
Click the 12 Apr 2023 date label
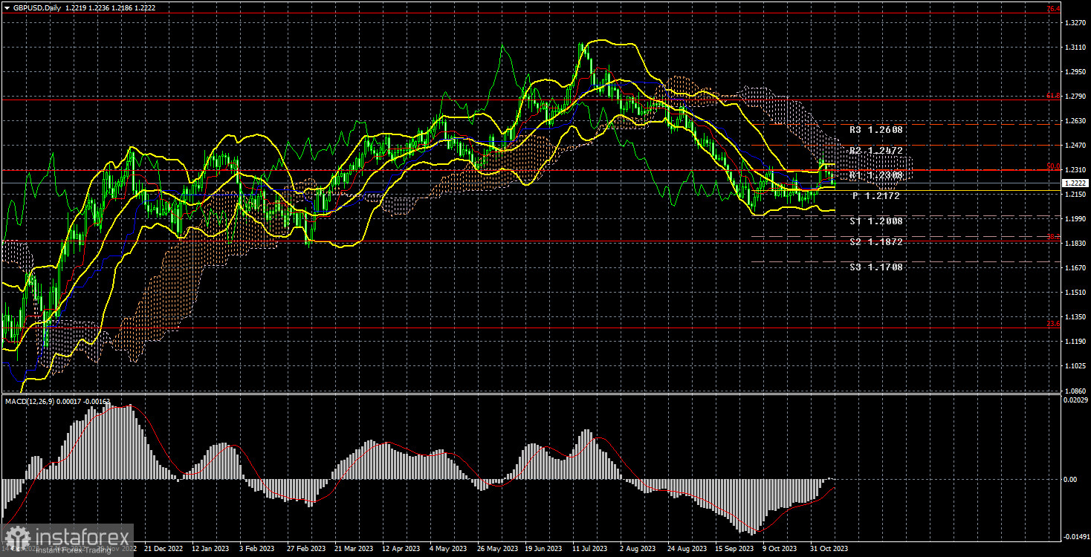(401, 549)
